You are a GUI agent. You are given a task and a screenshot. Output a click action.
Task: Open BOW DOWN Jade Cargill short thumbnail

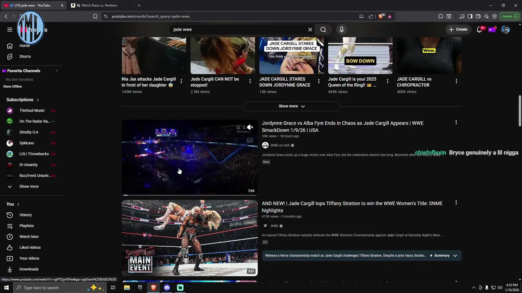[360, 55]
